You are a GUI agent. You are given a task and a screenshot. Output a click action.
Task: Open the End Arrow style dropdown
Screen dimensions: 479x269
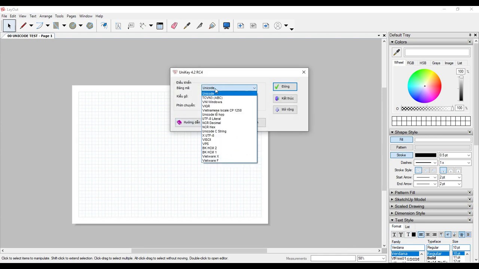(x=435, y=184)
